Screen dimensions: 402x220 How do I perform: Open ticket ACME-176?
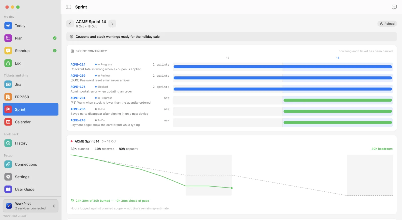78,87
